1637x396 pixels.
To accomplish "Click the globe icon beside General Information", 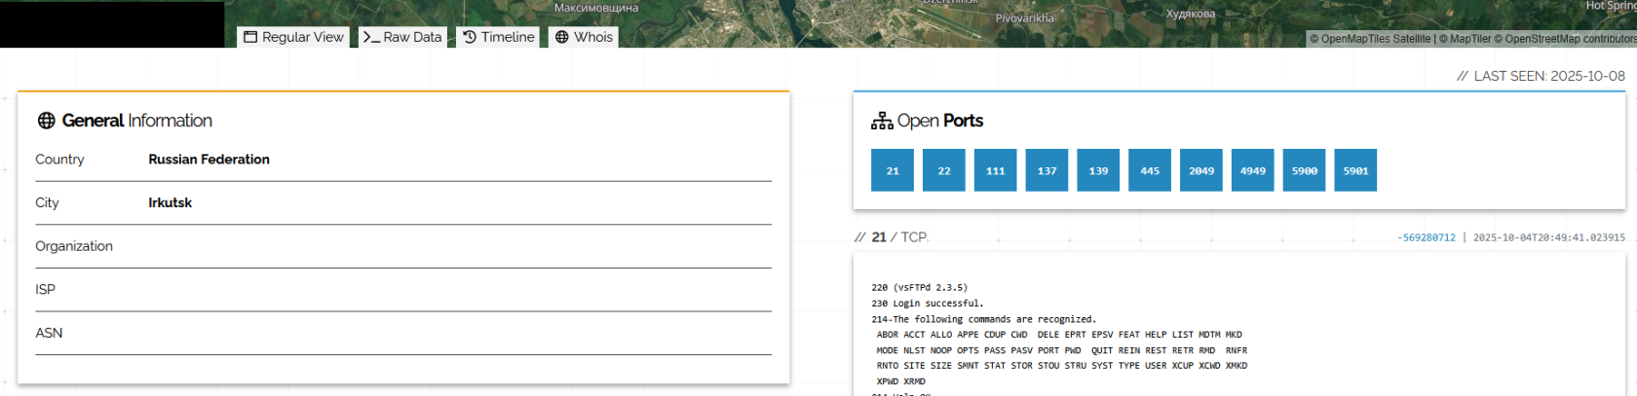I will pyautogui.click(x=46, y=121).
